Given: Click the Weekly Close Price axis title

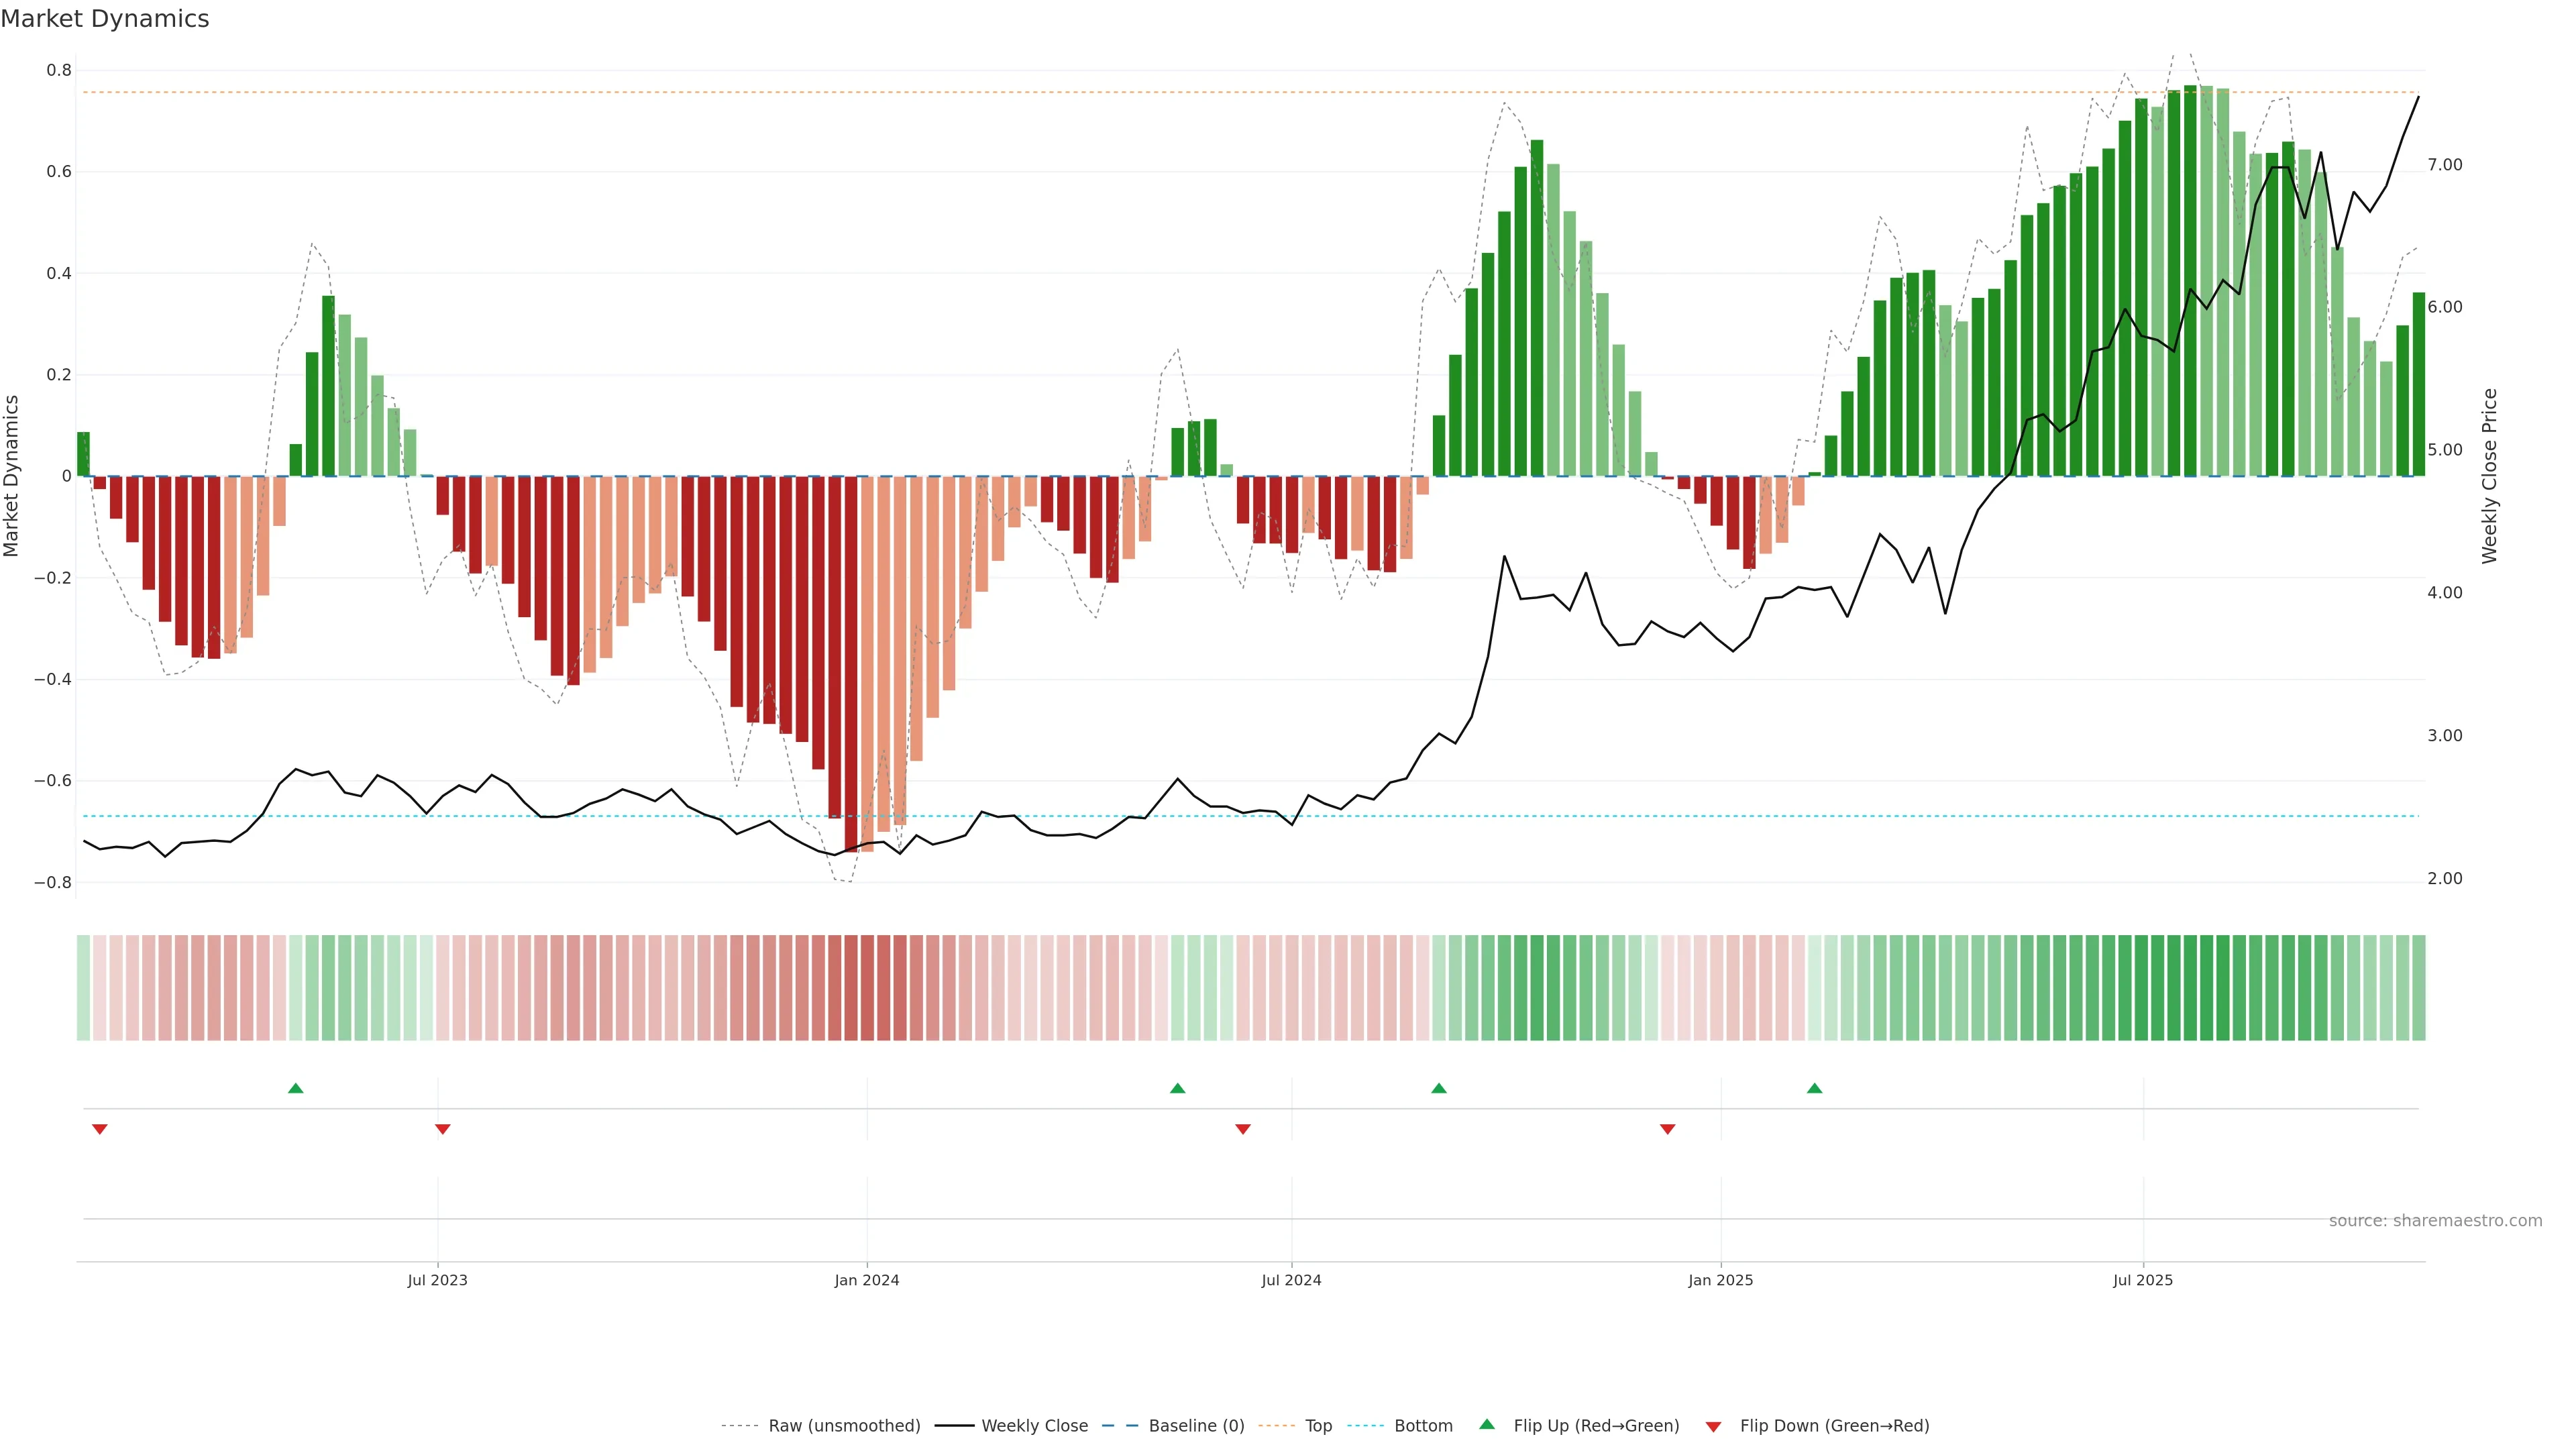Looking at the screenshot, I should pos(2489,476).
